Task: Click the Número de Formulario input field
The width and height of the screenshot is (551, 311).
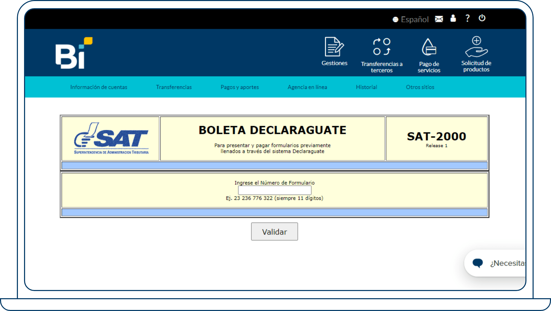Action: pyautogui.click(x=275, y=190)
